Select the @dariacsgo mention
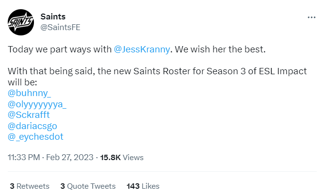The image size is (324, 196). [32, 126]
